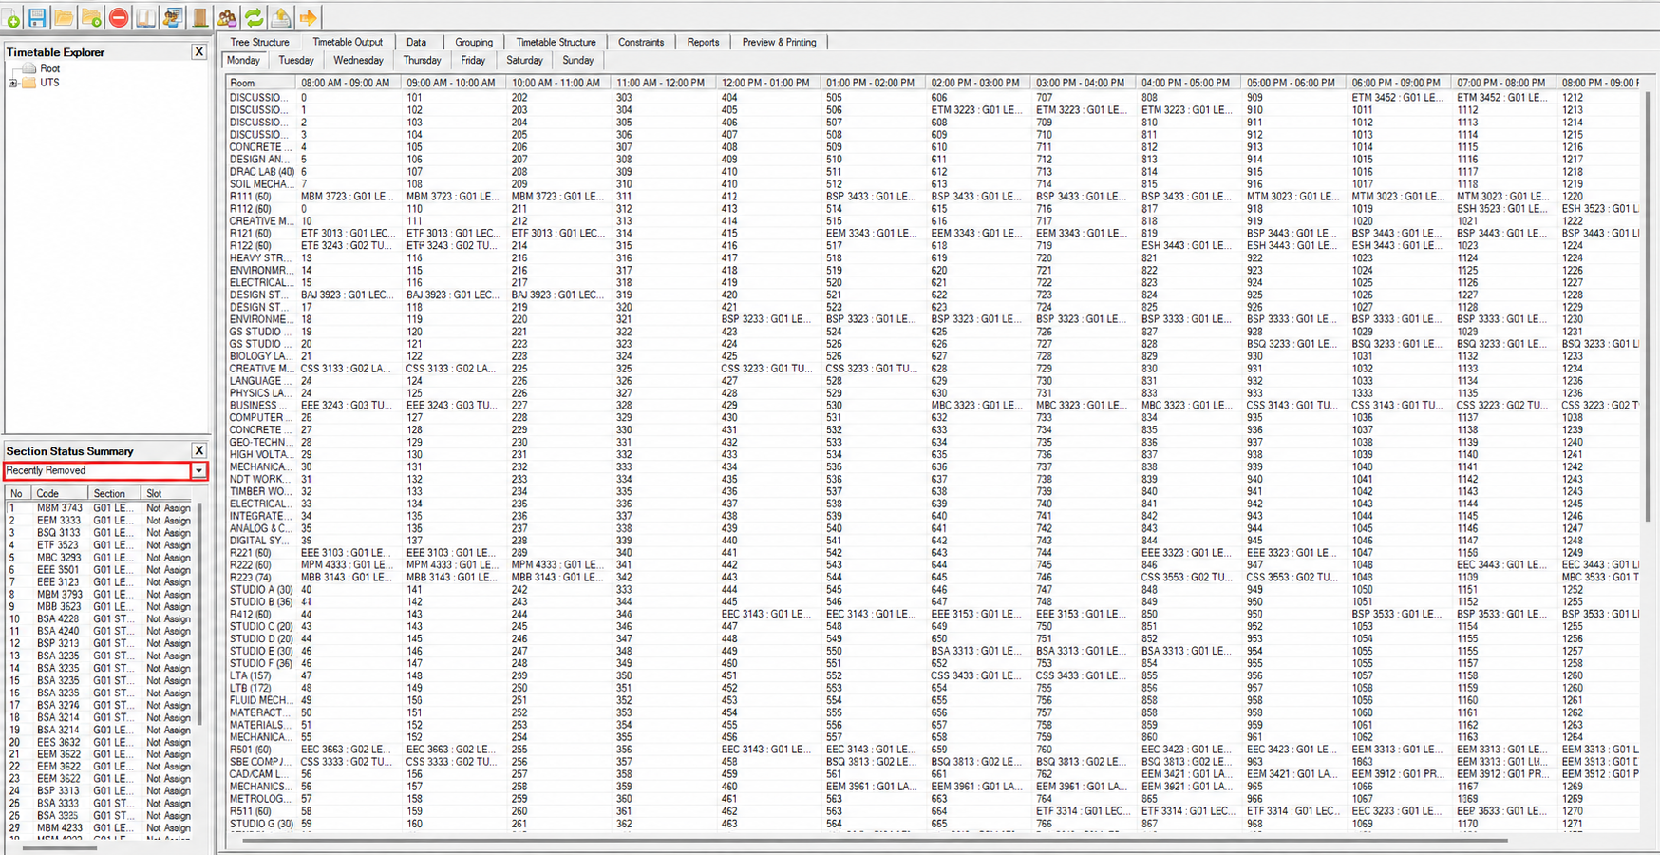Image resolution: width=1660 pixels, height=855 pixels.
Task: Click the brown door room icon
Action: (x=200, y=17)
